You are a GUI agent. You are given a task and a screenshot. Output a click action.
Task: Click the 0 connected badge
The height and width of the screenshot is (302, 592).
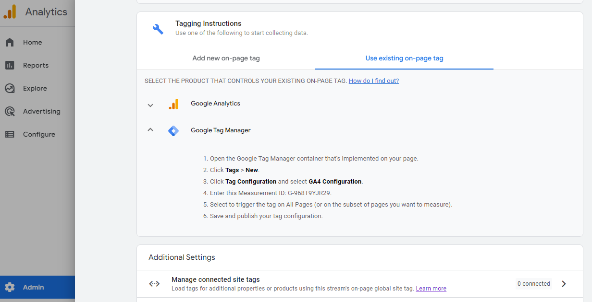[x=533, y=284]
